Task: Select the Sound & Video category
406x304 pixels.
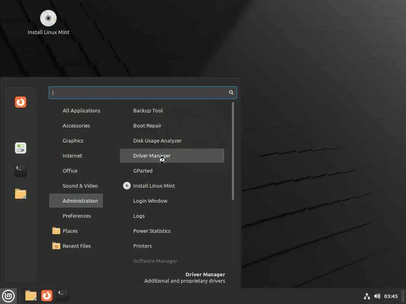Action: coord(76,186)
